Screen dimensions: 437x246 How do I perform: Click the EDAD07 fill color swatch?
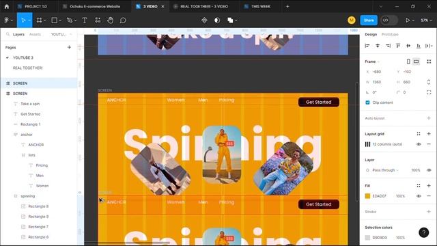click(367, 196)
